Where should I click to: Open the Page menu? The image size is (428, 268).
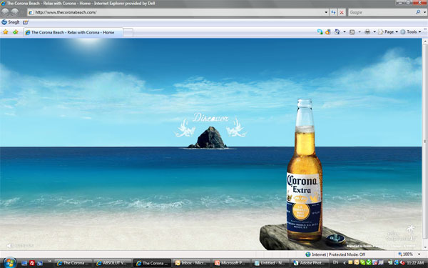click(388, 32)
